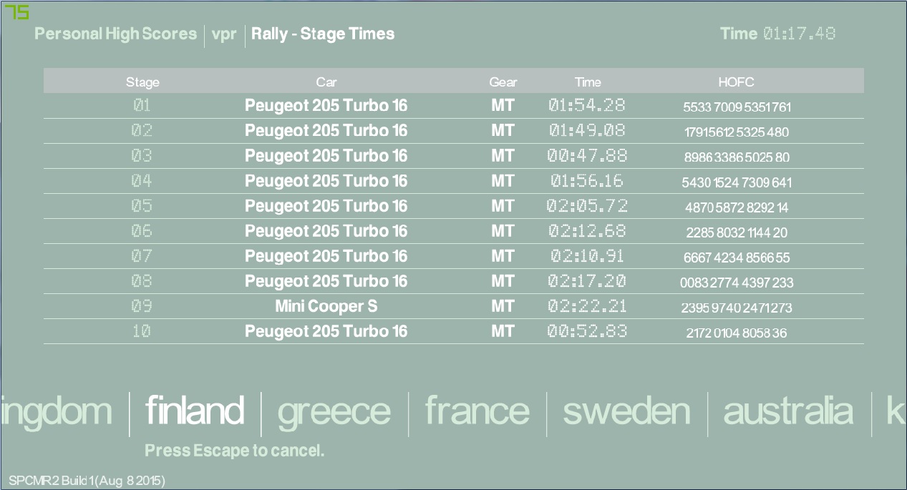Click the green FPS counter icon
The height and width of the screenshot is (490, 907).
point(17,12)
